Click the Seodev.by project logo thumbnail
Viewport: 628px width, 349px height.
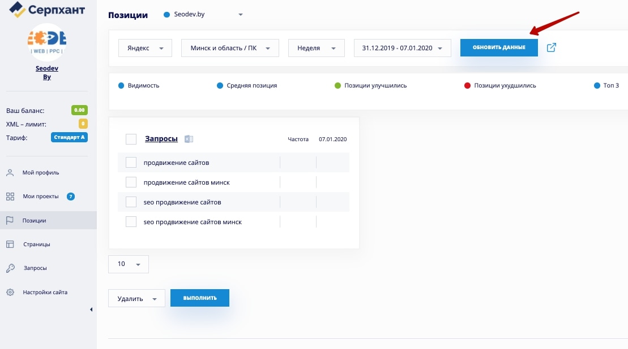click(x=47, y=42)
